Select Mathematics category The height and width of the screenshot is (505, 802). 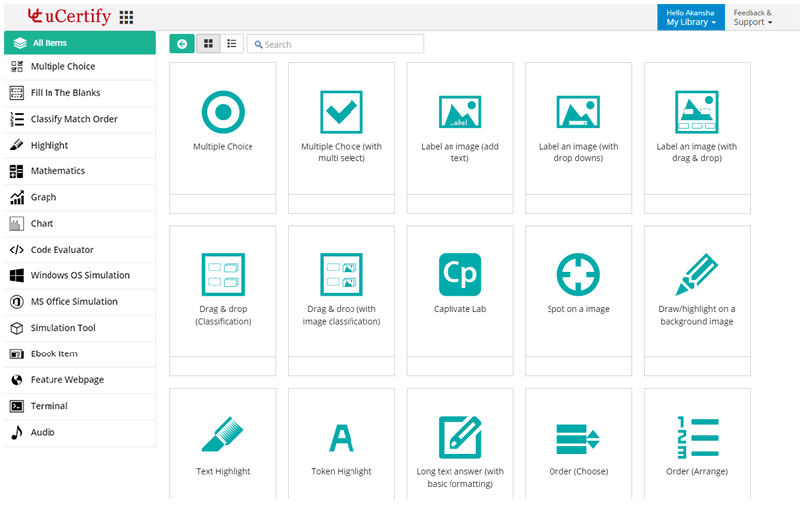80,171
